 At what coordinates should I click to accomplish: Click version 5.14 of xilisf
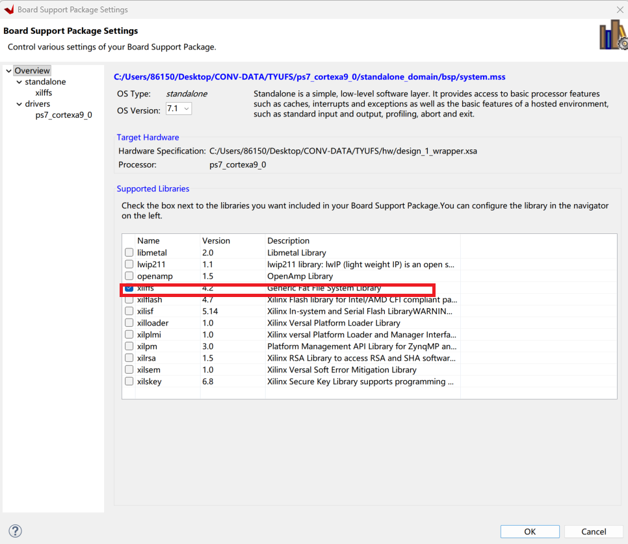click(210, 311)
